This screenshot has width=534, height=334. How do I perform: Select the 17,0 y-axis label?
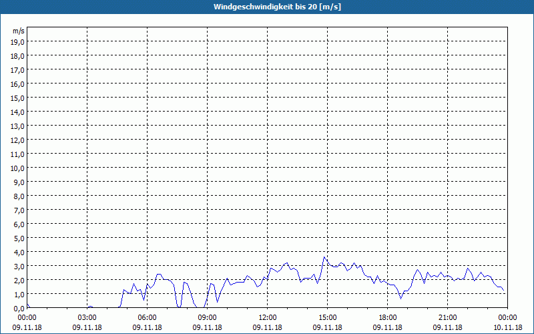pos(17,70)
